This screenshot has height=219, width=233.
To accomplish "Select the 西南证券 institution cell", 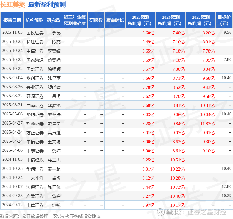I will [35, 105].
